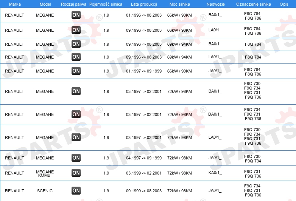
Task: Click engine codes F9Q 731, F9Q 736 in KOMBI row
Action: 253,174
